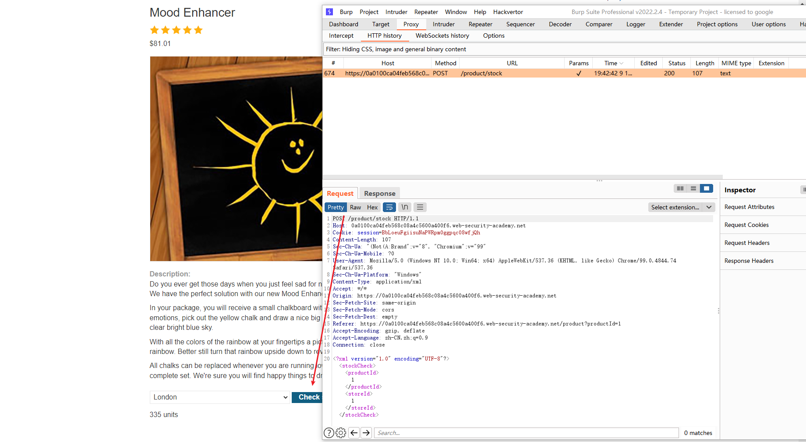806x442 pixels.
Task: Go to next search match arrow
Action: click(366, 433)
